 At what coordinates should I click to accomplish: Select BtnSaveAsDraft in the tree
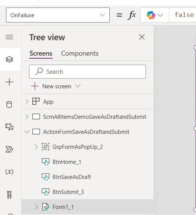tap(72, 177)
